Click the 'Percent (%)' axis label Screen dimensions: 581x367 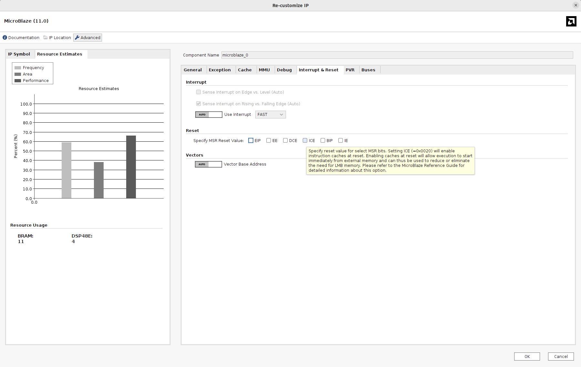16,146
